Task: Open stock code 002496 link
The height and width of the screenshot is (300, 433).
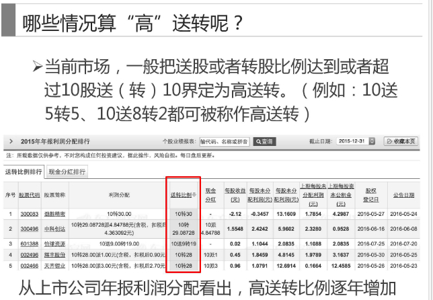Action: tap(30, 255)
